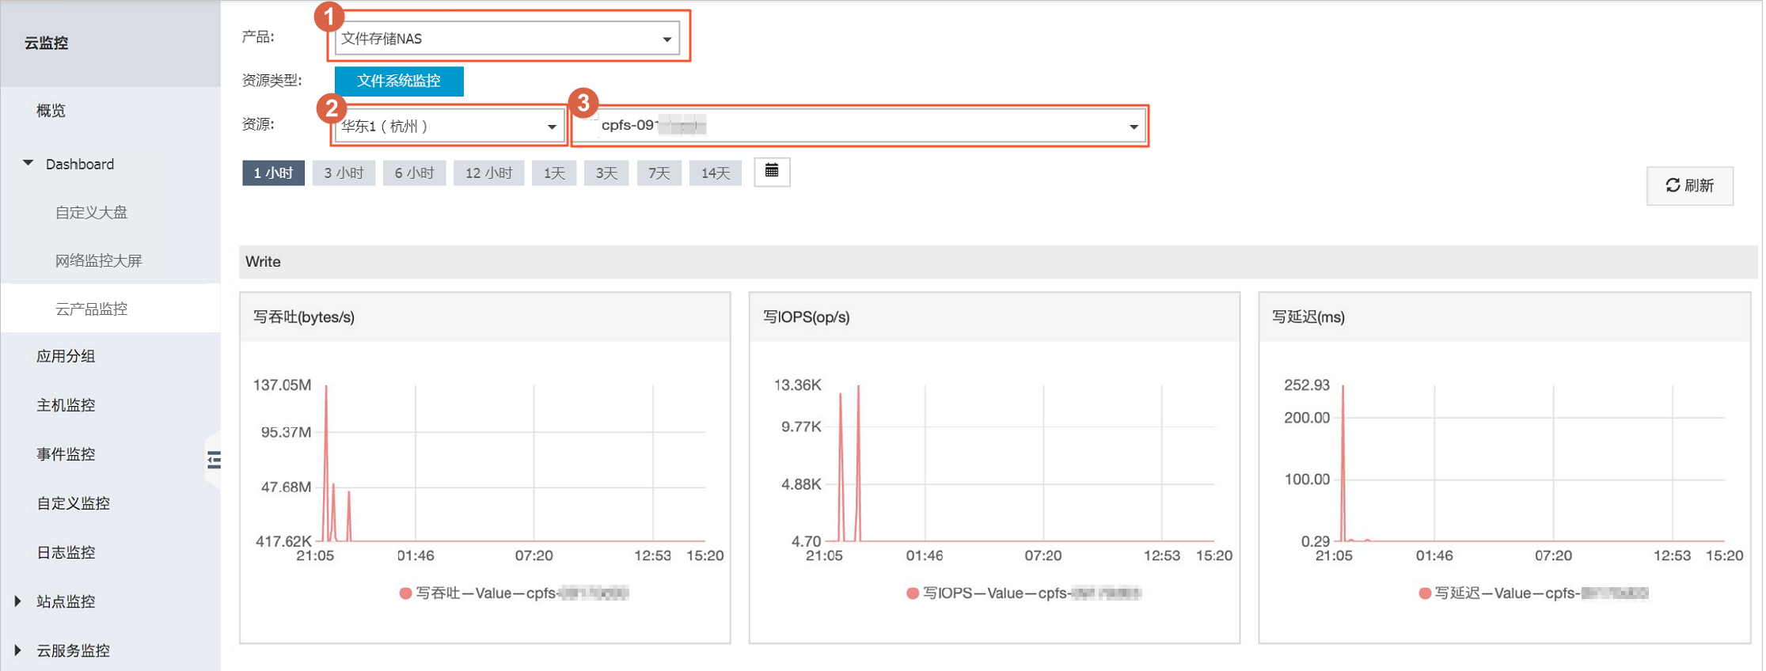1766x671 pixels.
Task: Collapse the sidebar with the menu fold icon
Action: tap(214, 460)
